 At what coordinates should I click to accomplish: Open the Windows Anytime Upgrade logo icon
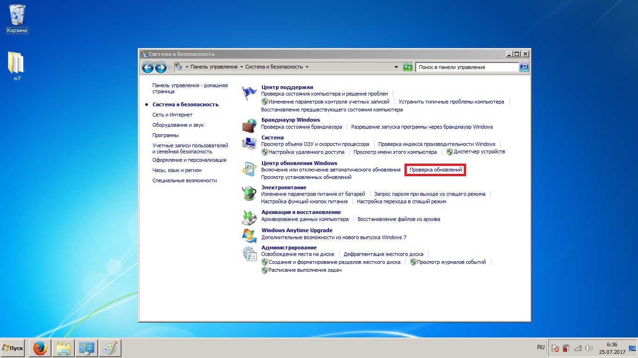[x=249, y=235]
